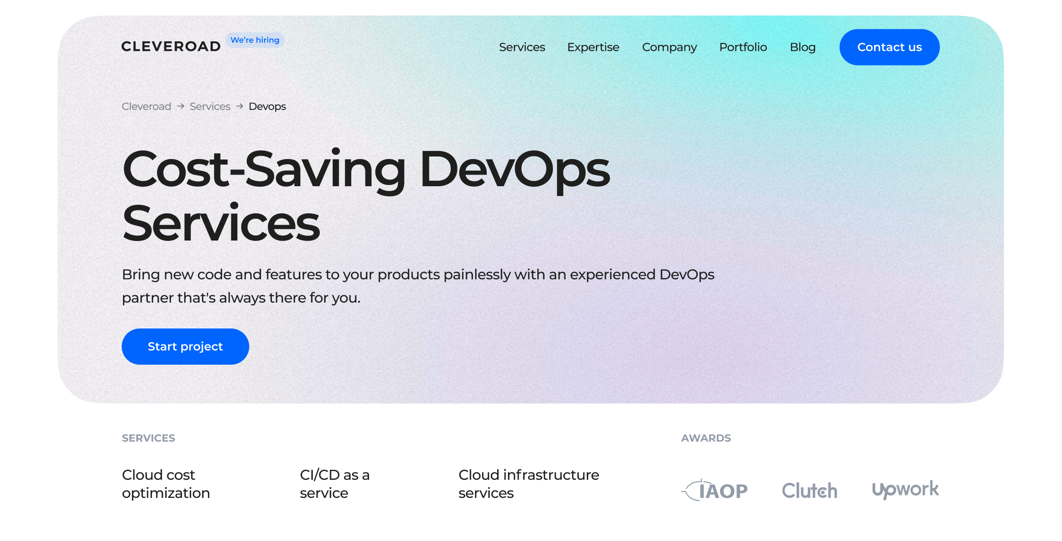1062x541 pixels.
Task: Click the We're hiring badge
Action: [255, 40]
